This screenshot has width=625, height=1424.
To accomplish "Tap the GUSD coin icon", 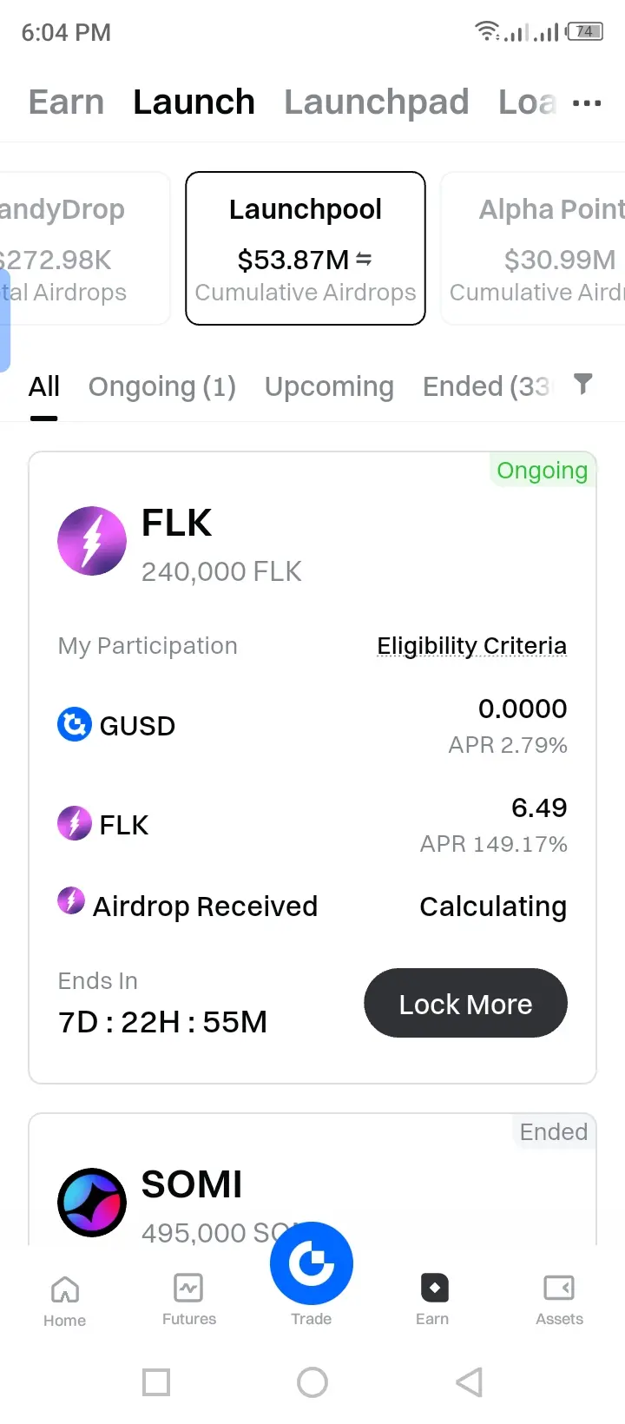I will tap(75, 724).
